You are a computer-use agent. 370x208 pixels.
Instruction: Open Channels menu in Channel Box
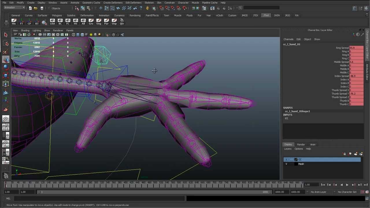pos(288,39)
